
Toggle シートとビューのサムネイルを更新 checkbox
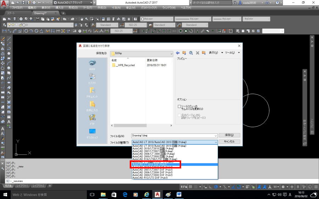(179, 106)
